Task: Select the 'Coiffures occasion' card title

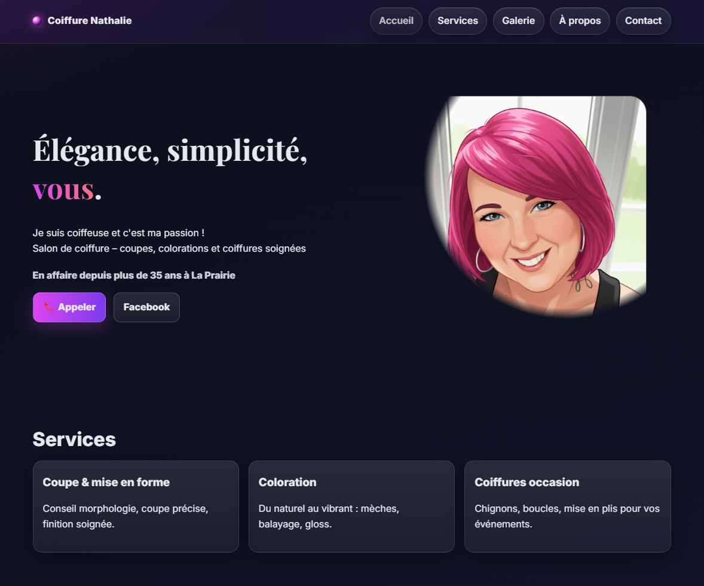Action: tap(527, 482)
